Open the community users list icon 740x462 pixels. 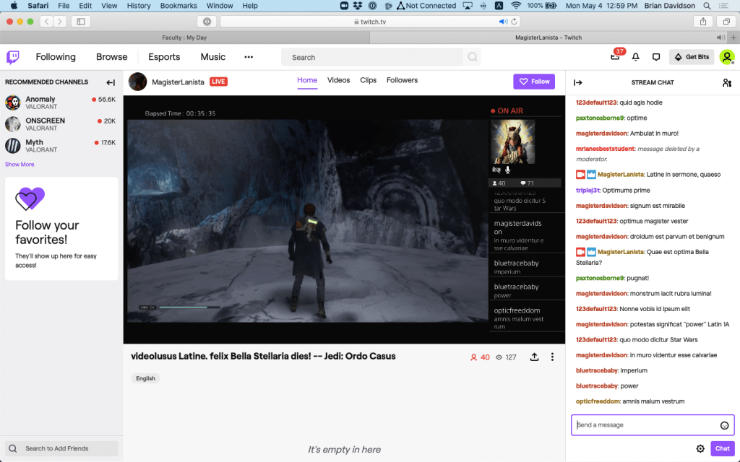(x=727, y=83)
